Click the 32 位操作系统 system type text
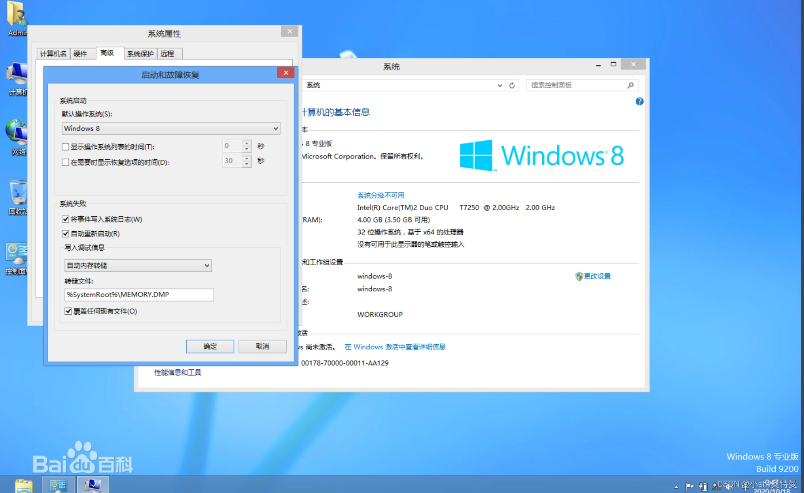804x493 pixels. [410, 232]
